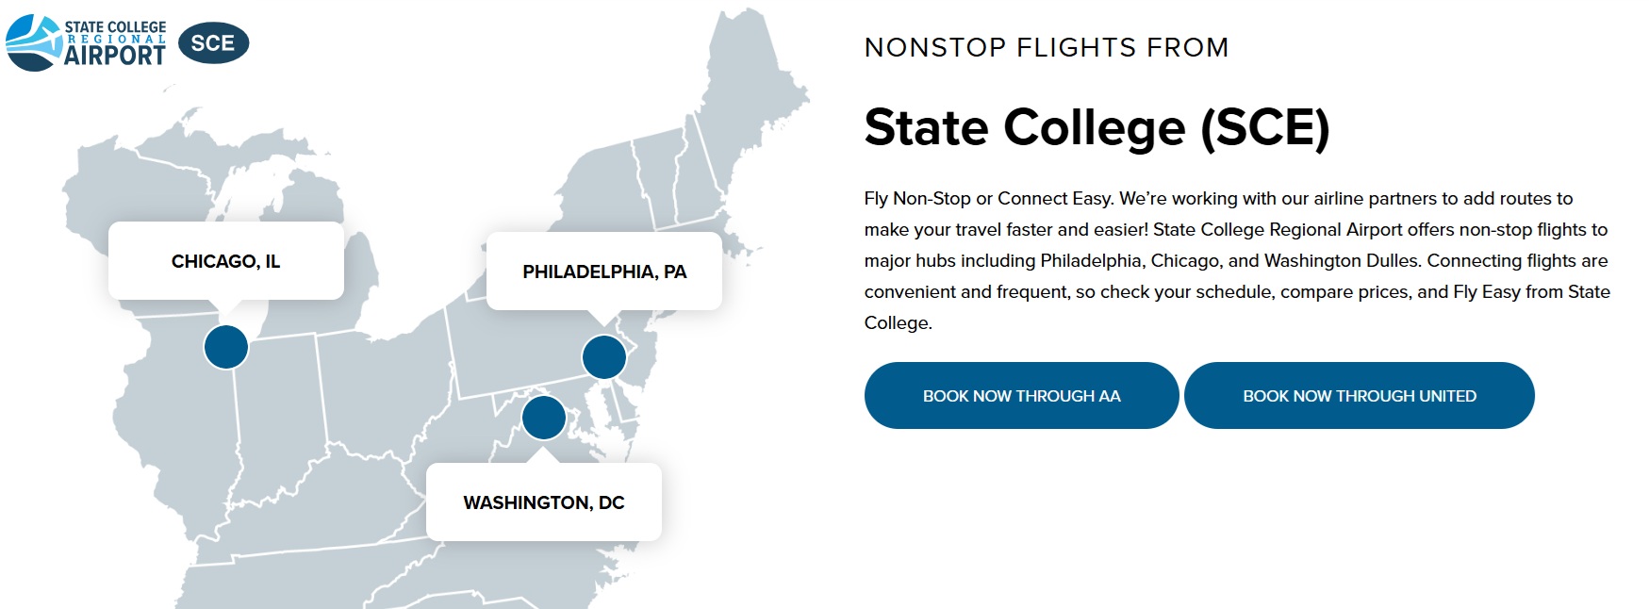Click the State College (SCE) title
Screen dimensions: 1649x609
coord(1097,127)
